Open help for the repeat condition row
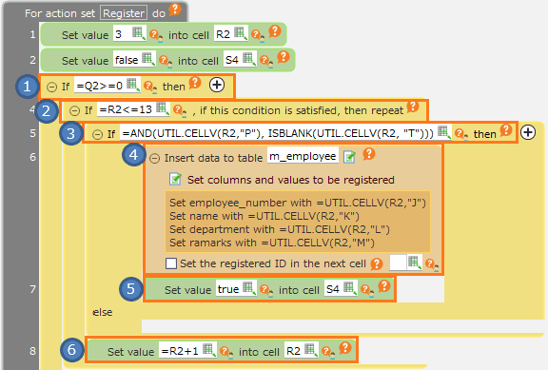Viewport: 548px width, 370px height. click(x=413, y=107)
